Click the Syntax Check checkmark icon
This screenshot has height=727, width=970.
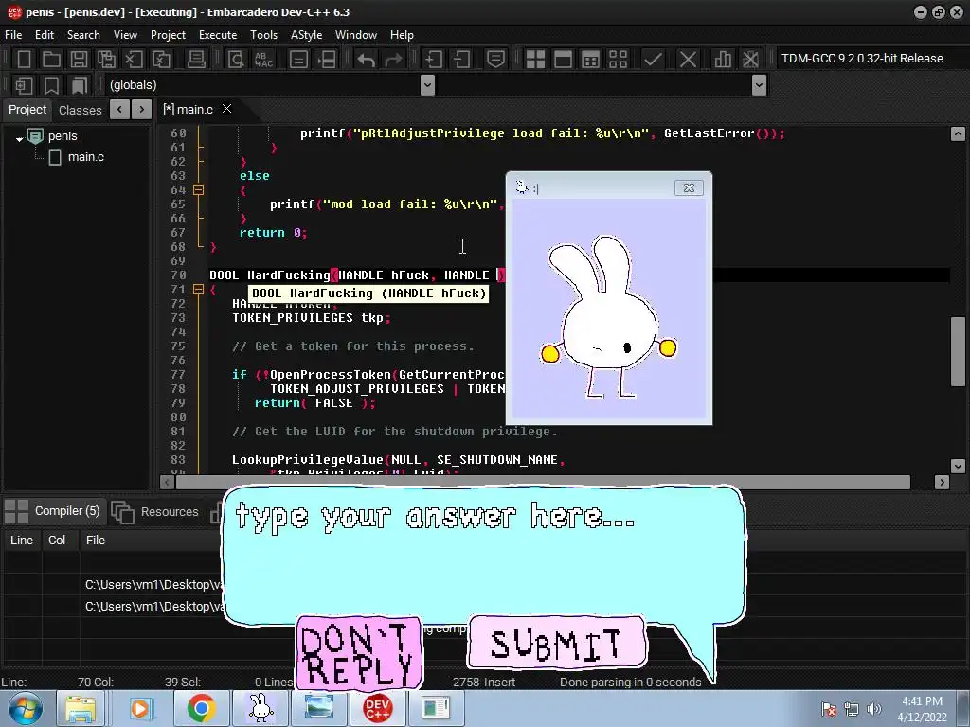pos(653,60)
